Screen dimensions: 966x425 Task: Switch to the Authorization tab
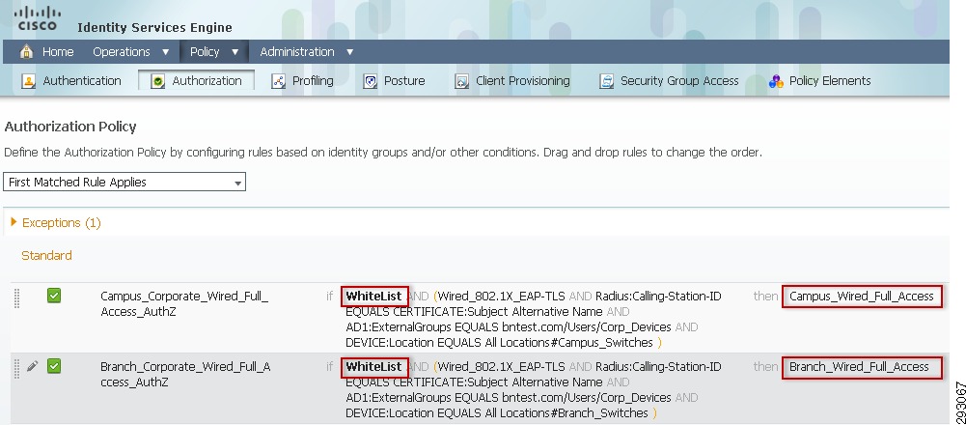point(207,81)
